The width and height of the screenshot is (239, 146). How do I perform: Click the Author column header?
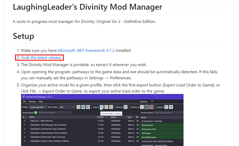(x=117, y=117)
